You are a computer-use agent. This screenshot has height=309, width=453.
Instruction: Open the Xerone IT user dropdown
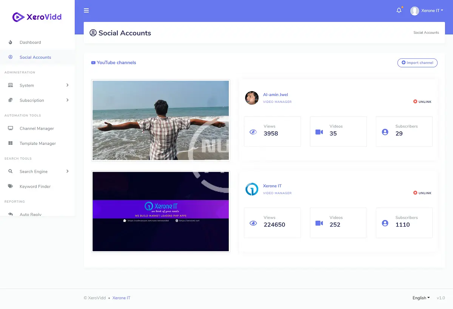427,11
